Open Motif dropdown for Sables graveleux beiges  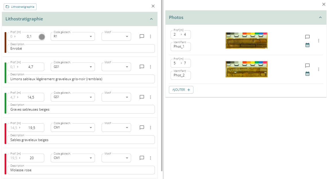[x=116, y=128]
